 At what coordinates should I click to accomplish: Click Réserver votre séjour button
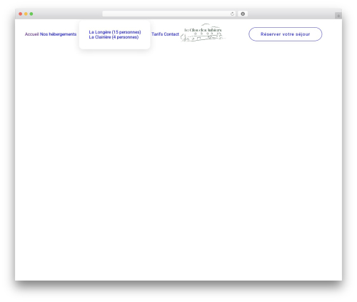point(286,34)
